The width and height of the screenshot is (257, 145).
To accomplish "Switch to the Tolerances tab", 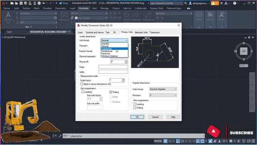I will point(155,33).
